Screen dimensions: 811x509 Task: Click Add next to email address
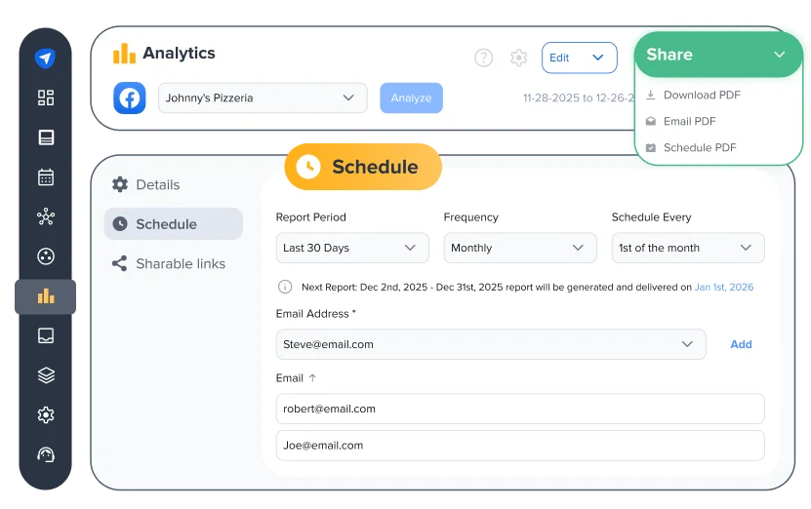click(741, 344)
